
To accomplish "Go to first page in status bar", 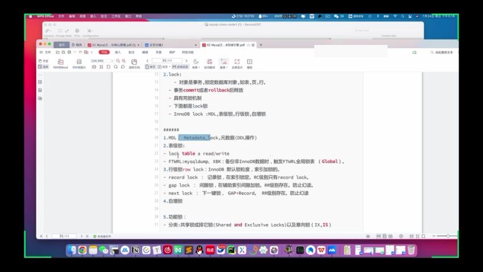I will 41,236.
